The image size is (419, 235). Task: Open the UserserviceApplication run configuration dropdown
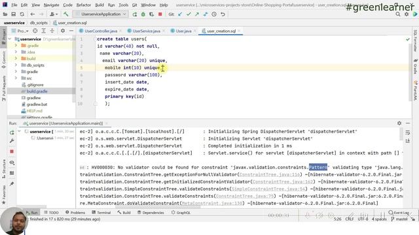click(101, 14)
